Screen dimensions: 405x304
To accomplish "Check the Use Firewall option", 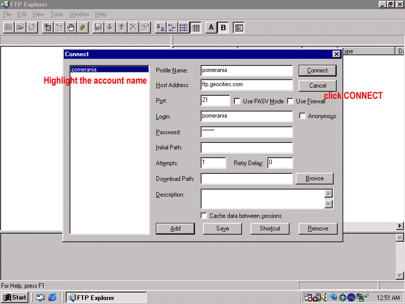I will pos(291,101).
